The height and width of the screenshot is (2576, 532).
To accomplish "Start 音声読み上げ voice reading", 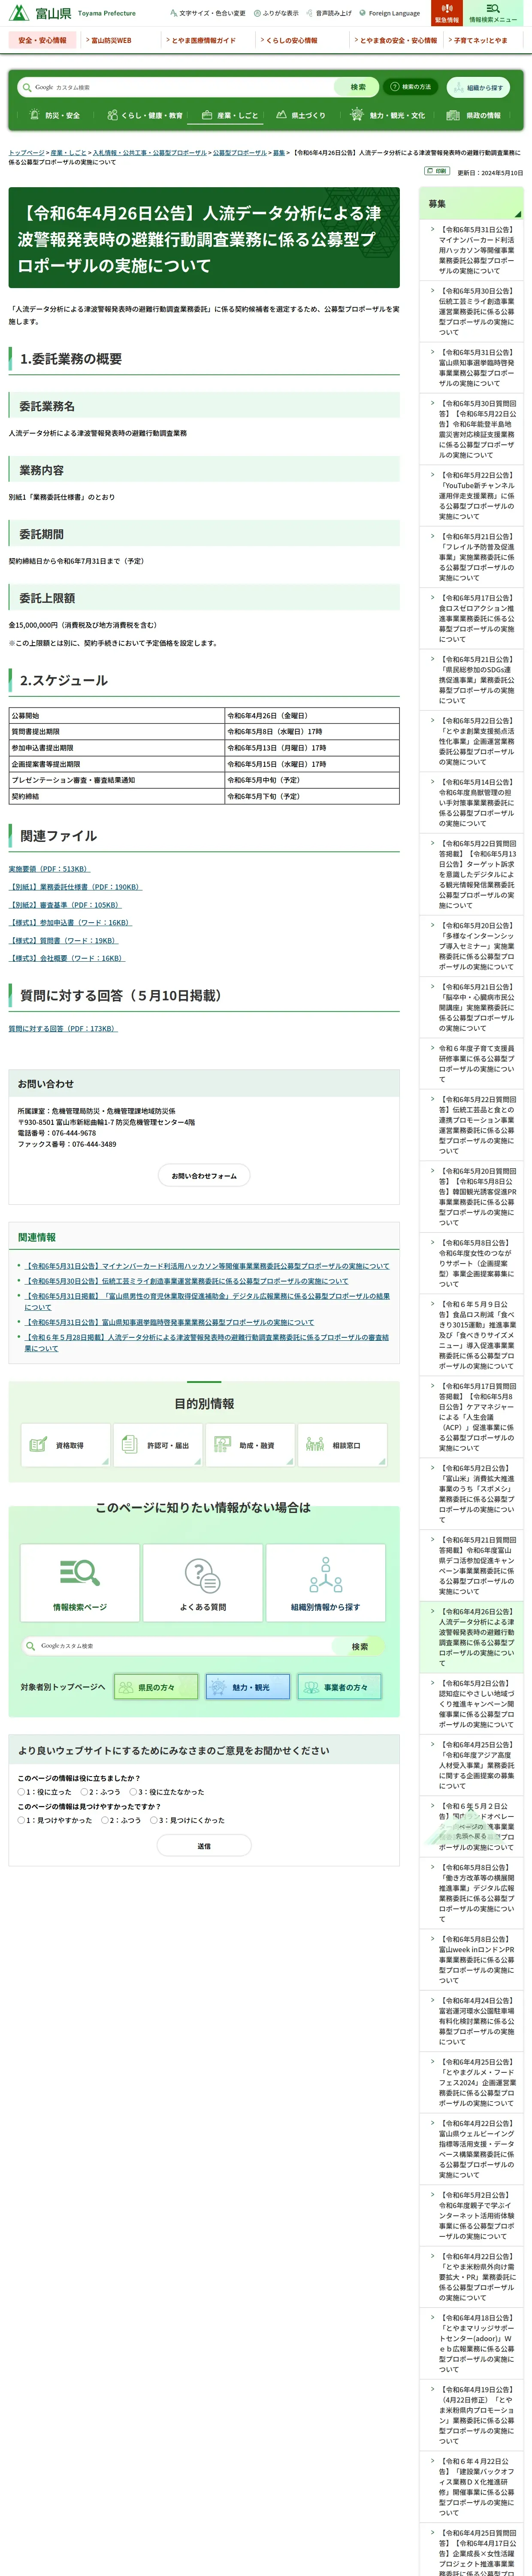I will click(329, 13).
